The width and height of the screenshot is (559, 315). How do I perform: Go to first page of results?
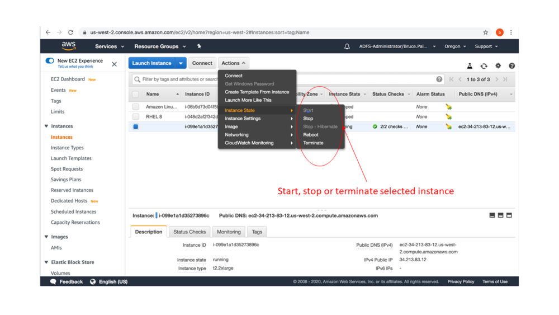pyautogui.click(x=451, y=79)
